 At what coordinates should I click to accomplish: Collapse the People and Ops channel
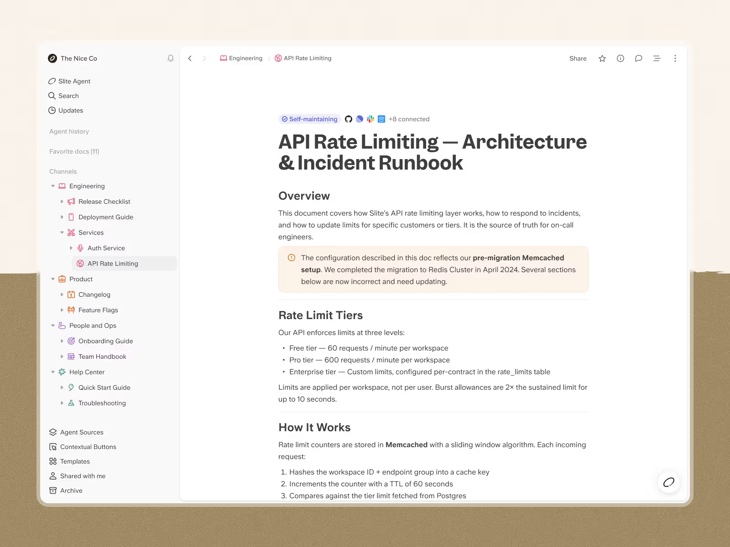[53, 325]
